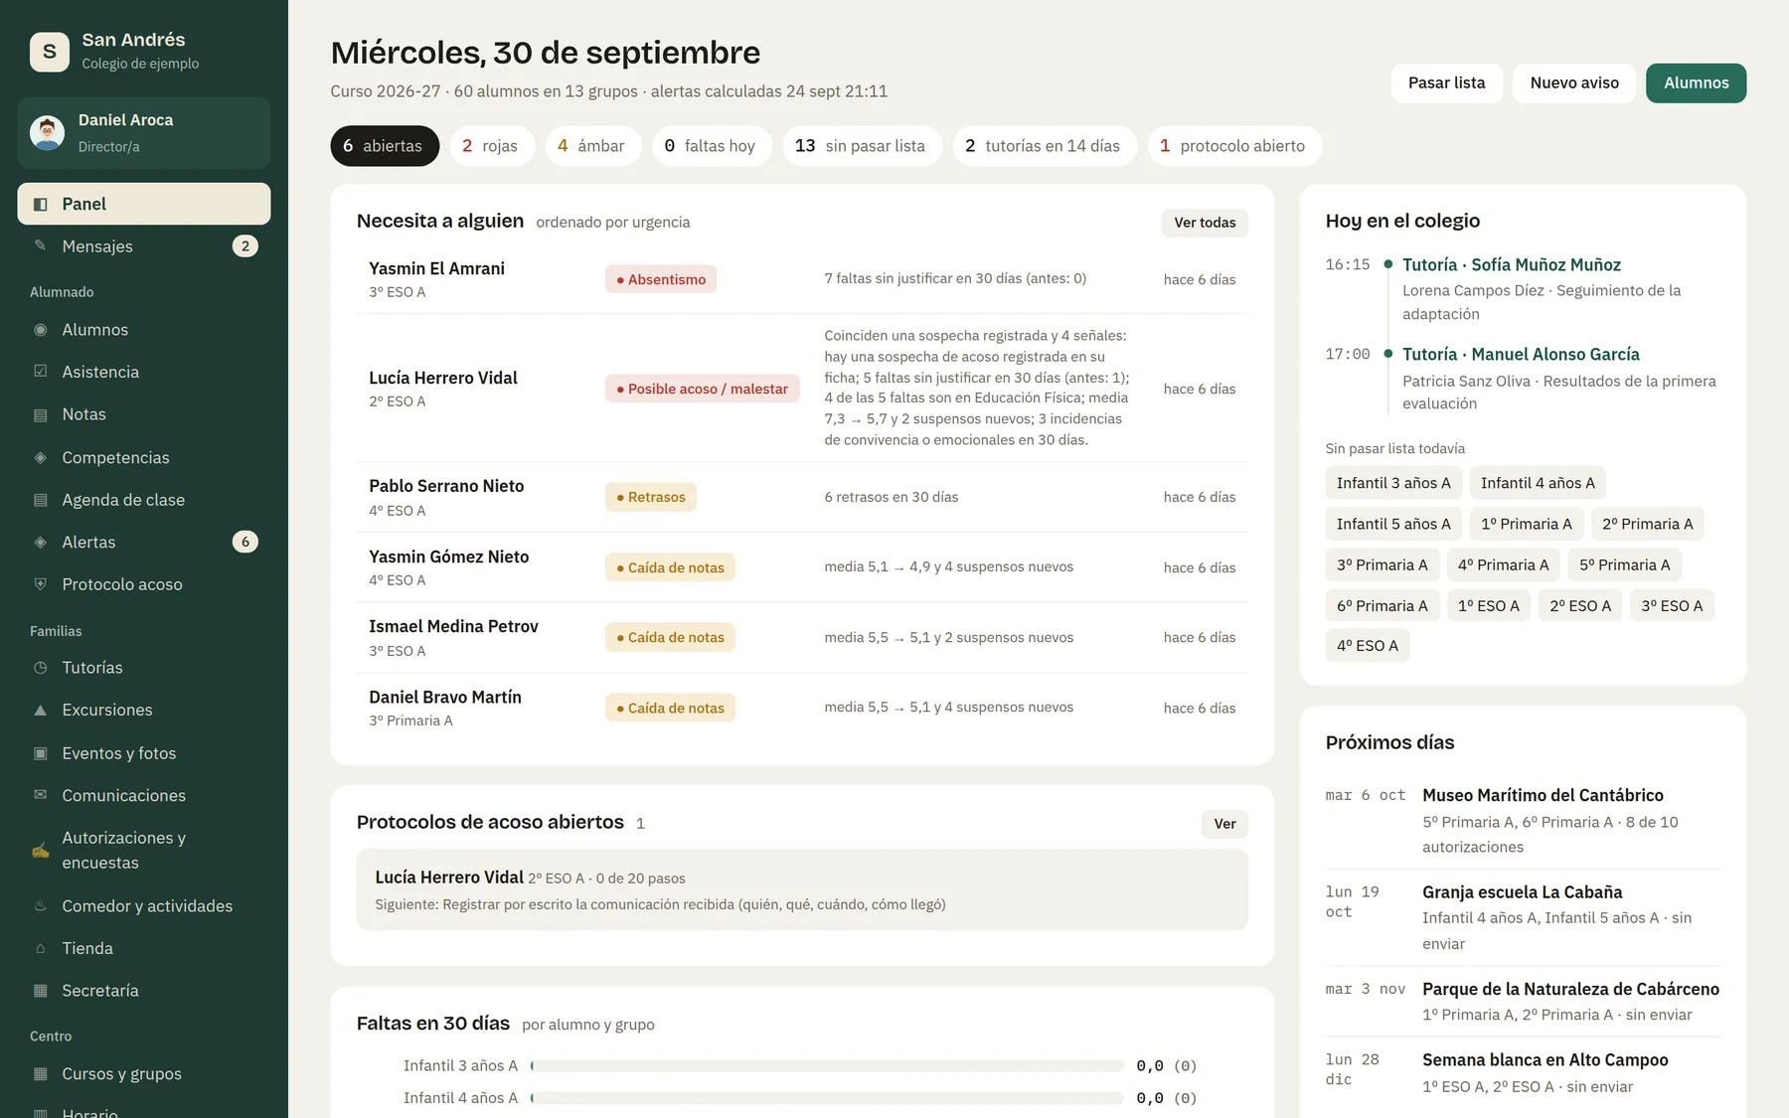
Task: Click the Eventos y fotos icon
Action: pyautogui.click(x=41, y=753)
